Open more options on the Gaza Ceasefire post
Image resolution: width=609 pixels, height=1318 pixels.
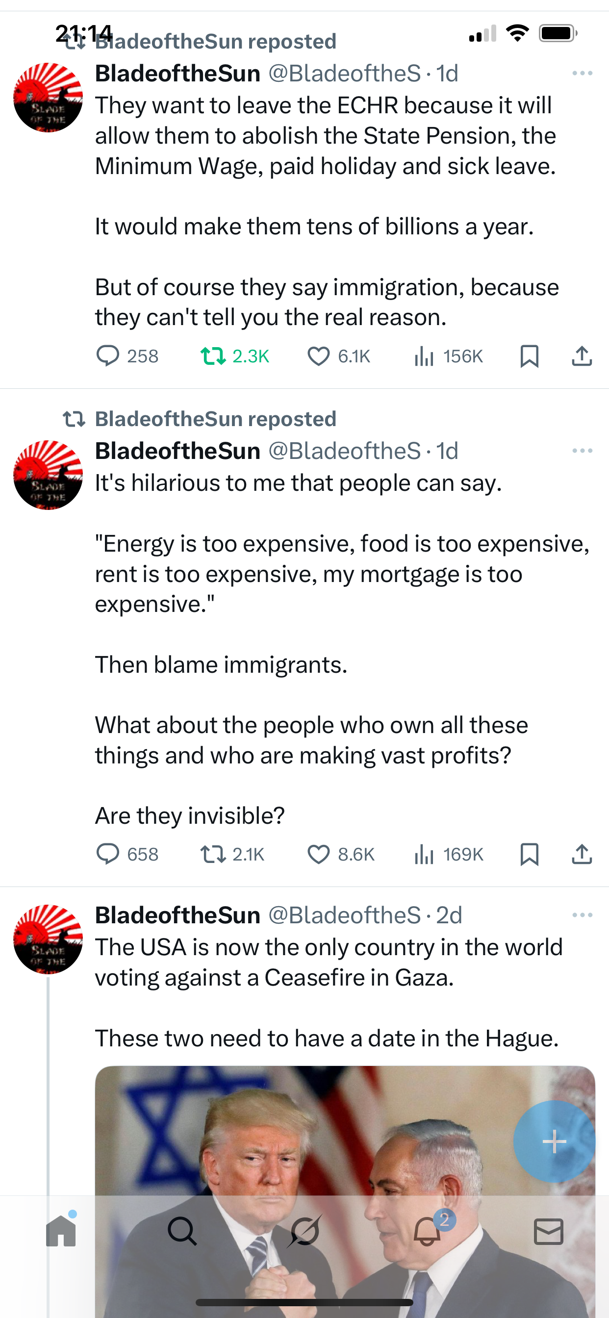tap(582, 915)
